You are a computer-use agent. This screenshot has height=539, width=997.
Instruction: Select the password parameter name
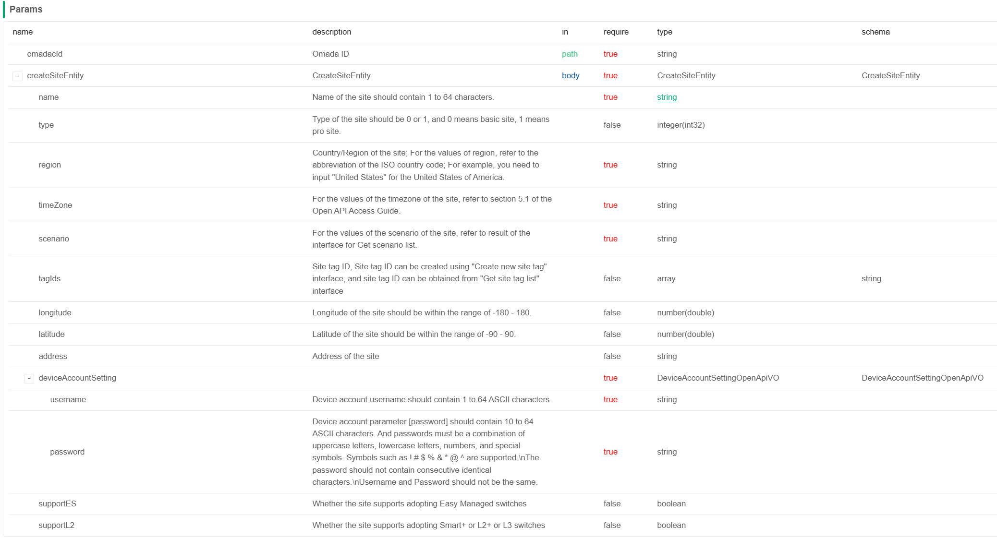pos(68,452)
